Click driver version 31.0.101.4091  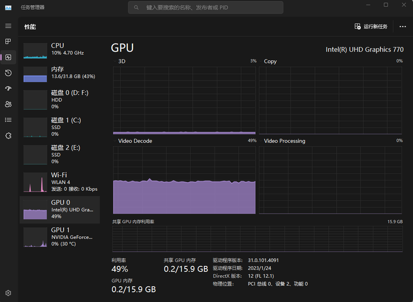[263, 260]
